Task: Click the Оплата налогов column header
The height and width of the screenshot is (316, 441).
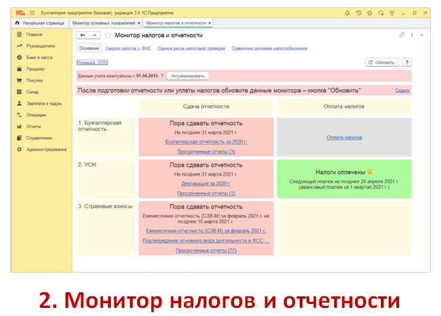Action: pyautogui.click(x=344, y=107)
